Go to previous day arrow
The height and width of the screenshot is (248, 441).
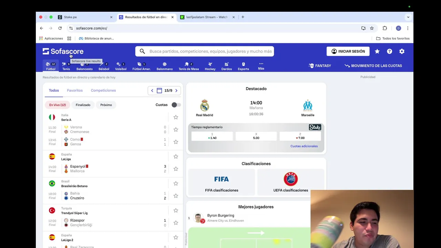click(x=152, y=91)
